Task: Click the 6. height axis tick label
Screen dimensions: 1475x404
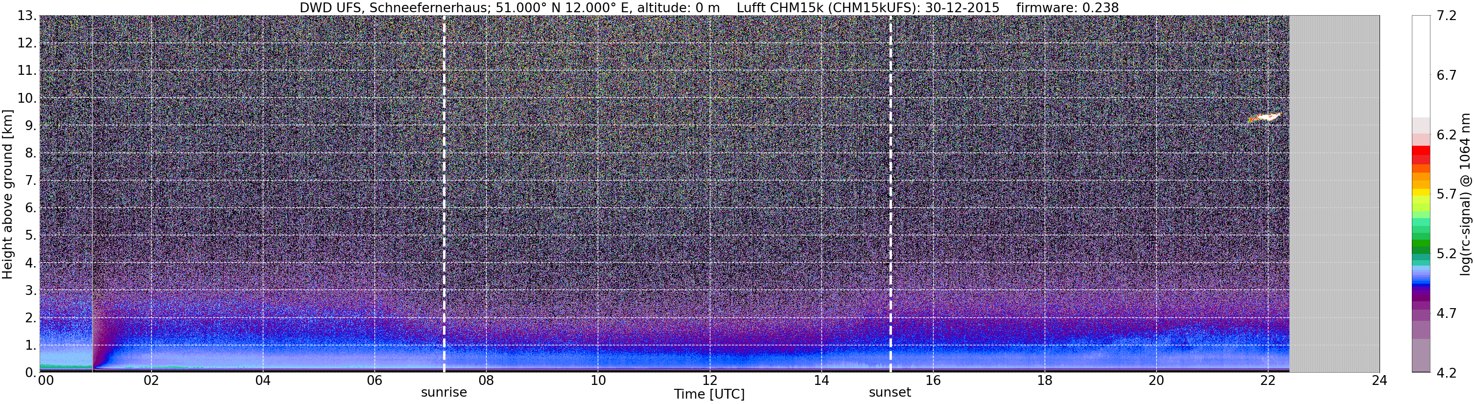Action: (x=31, y=208)
